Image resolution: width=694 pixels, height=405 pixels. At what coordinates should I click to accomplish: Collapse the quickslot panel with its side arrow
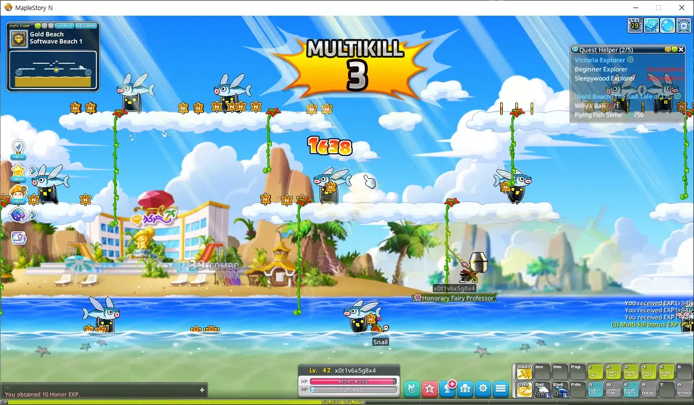point(513,381)
